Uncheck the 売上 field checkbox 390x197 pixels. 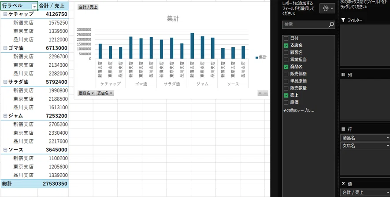[x=286, y=95]
